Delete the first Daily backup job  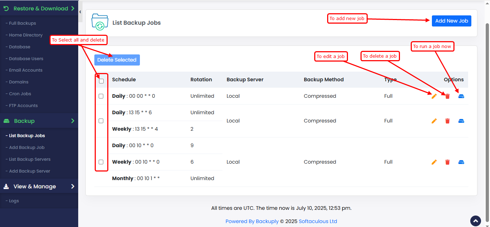[x=447, y=96]
